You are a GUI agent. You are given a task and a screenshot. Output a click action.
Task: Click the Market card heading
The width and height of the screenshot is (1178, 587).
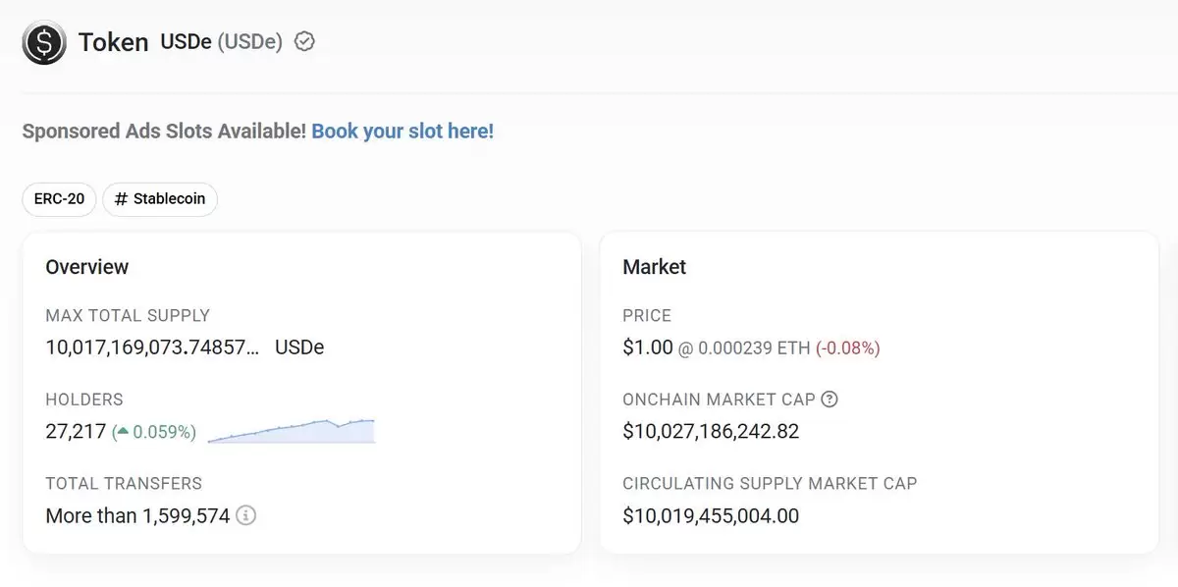pos(655,267)
